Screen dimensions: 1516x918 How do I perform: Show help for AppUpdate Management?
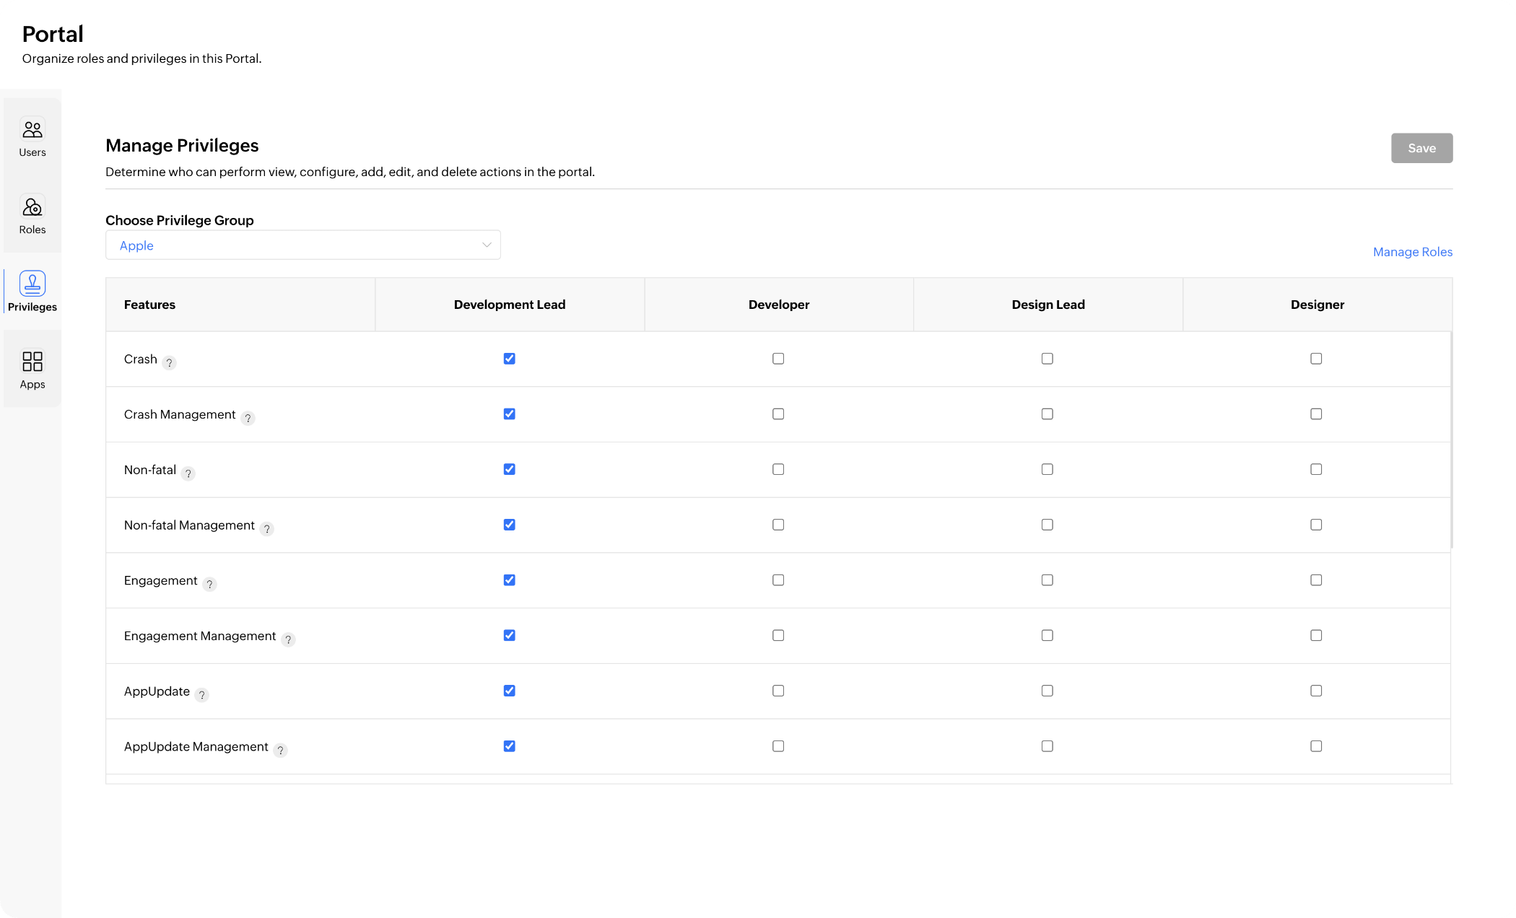[280, 751]
